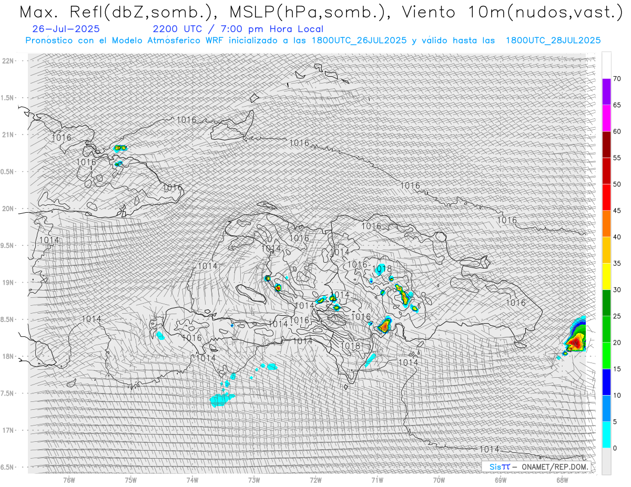Image resolution: width=631 pixels, height=487 pixels.
Task: Click the color bar tick label 70
Action: pyautogui.click(x=617, y=79)
